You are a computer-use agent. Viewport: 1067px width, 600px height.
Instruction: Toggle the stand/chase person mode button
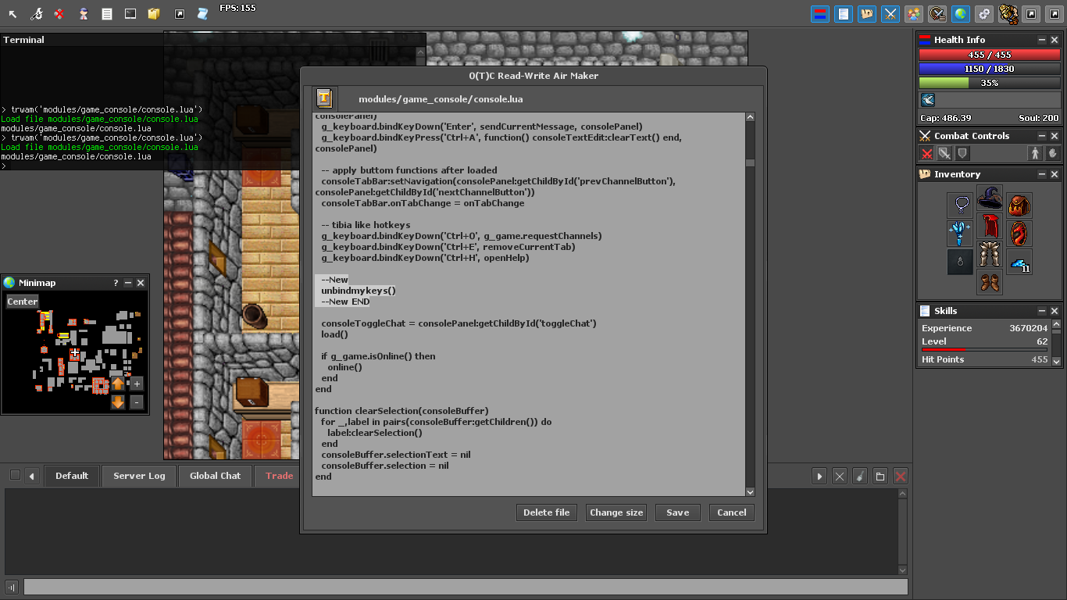pos(1036,154)
